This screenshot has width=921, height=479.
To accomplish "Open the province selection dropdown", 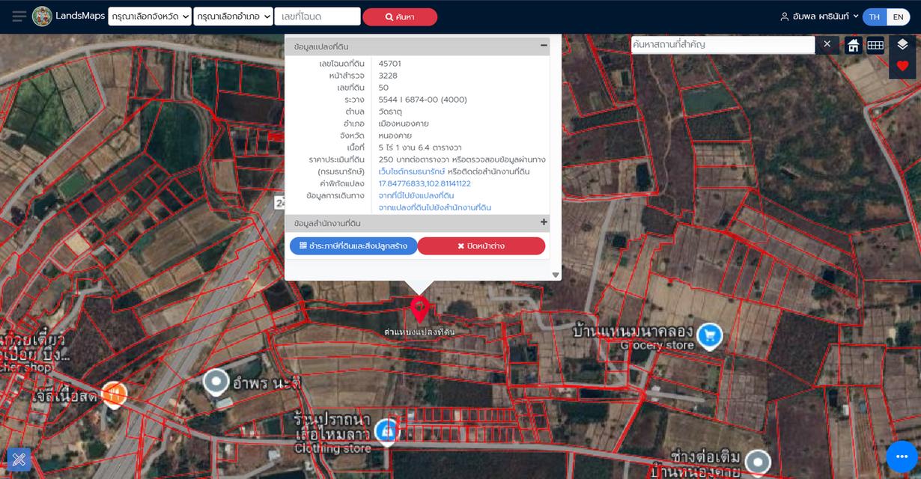I will tap(150, 16).
